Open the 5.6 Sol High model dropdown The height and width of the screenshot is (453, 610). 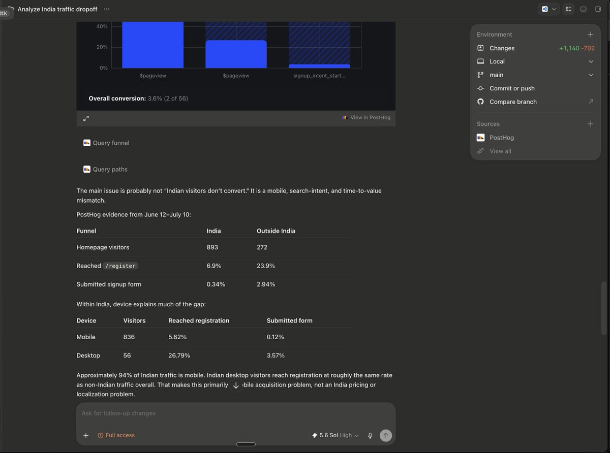[335, 435]
